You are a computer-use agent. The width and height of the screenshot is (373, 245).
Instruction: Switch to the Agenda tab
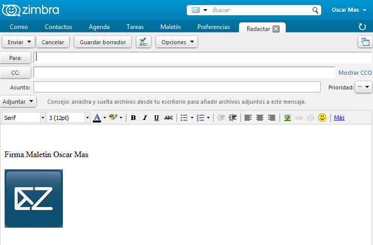pos(99,27)
